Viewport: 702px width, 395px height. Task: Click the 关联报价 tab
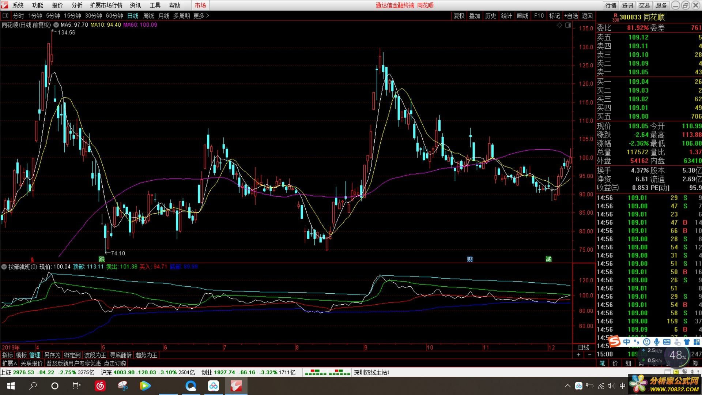point(31,363)
